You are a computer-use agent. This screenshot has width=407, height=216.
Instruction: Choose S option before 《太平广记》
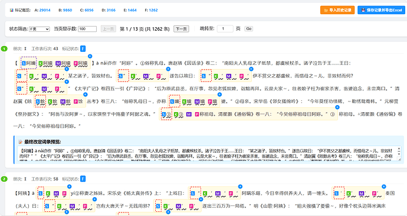21,89
